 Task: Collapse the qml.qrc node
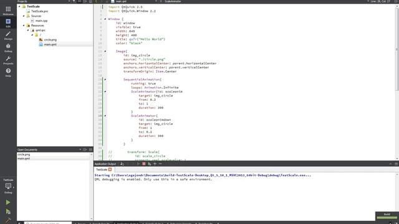click(28, 30)
